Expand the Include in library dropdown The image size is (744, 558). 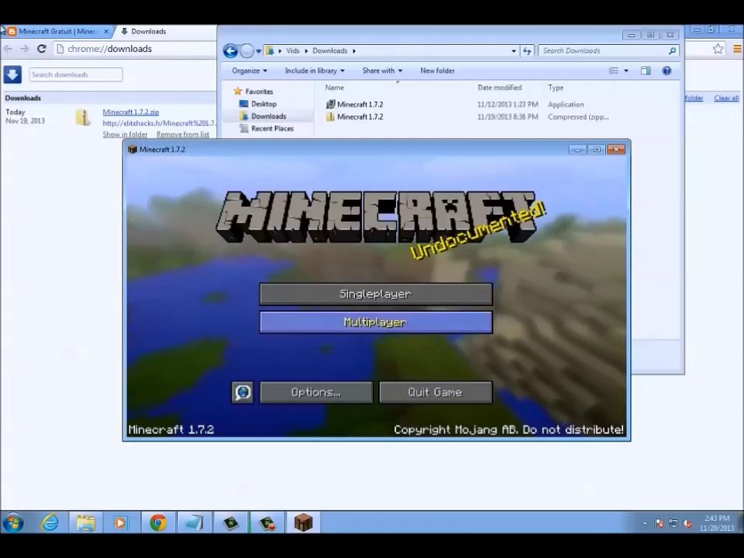(315, 71)
